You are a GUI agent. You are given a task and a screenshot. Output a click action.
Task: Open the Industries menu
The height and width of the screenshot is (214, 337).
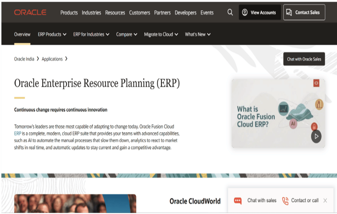pyautogui.click(x=91, y=13)
